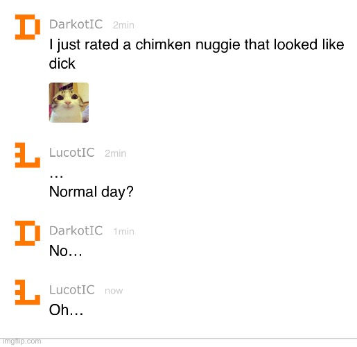Open the smiling cat image attachment
Viewport: 357px width, 347px height.
click(69, 103)
